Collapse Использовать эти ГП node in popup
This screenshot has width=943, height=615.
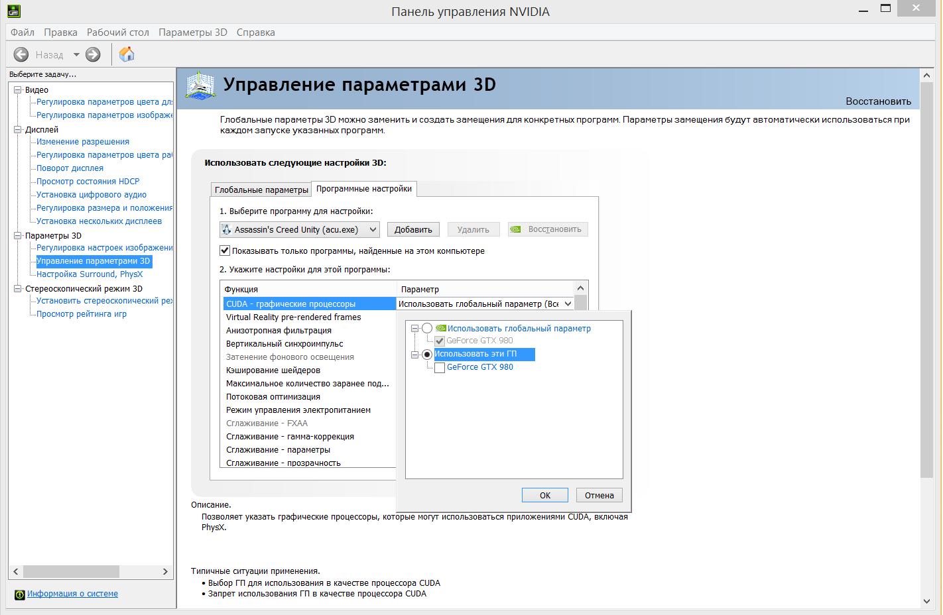point(415,354)
